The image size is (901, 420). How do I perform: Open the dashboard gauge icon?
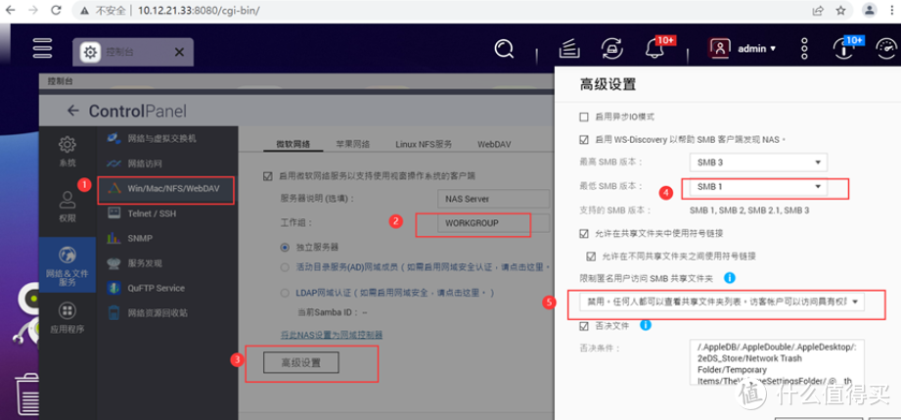click(x=885, y=50)
